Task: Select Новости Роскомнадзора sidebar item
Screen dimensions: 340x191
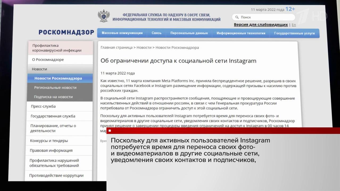Action: point(60,78)
